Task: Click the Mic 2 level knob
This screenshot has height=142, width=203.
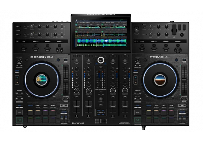Action: click(x=31, y=34)
